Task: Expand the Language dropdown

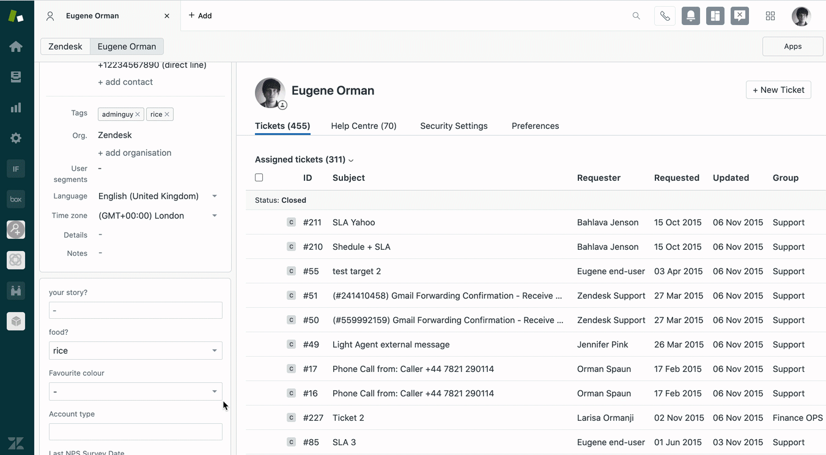Action: point(215,196)
